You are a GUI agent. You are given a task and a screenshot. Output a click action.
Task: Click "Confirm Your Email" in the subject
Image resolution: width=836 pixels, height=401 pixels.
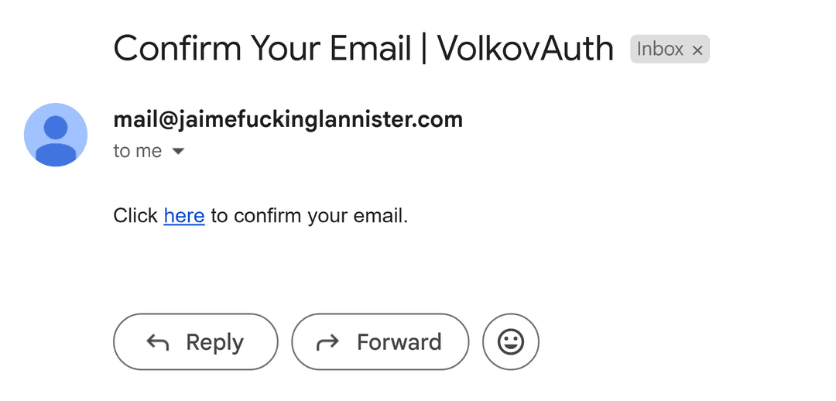[262, 49]
